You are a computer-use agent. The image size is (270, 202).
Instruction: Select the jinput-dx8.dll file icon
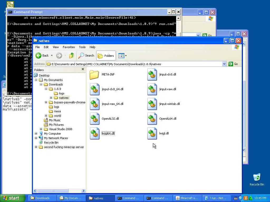click(x=152, y=74)
